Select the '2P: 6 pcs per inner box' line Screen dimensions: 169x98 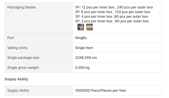(94, 12)
